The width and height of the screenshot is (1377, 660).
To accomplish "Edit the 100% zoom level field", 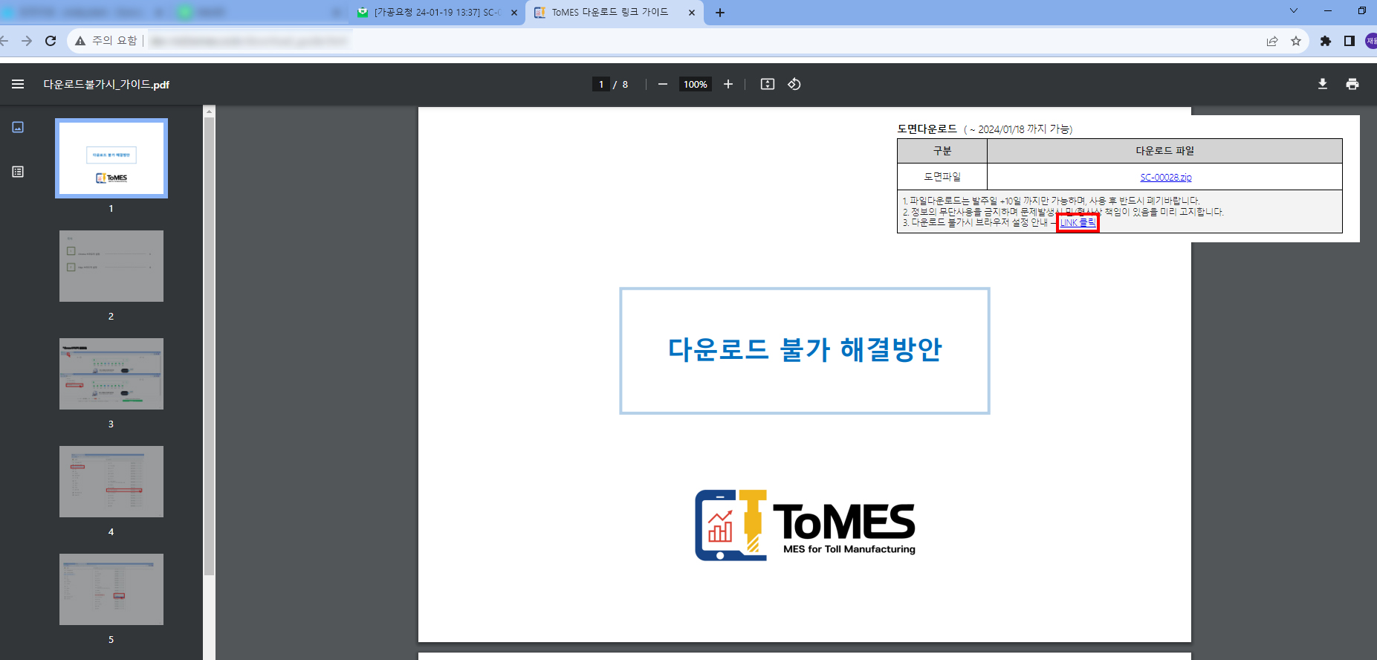I will tap(695, 84).
